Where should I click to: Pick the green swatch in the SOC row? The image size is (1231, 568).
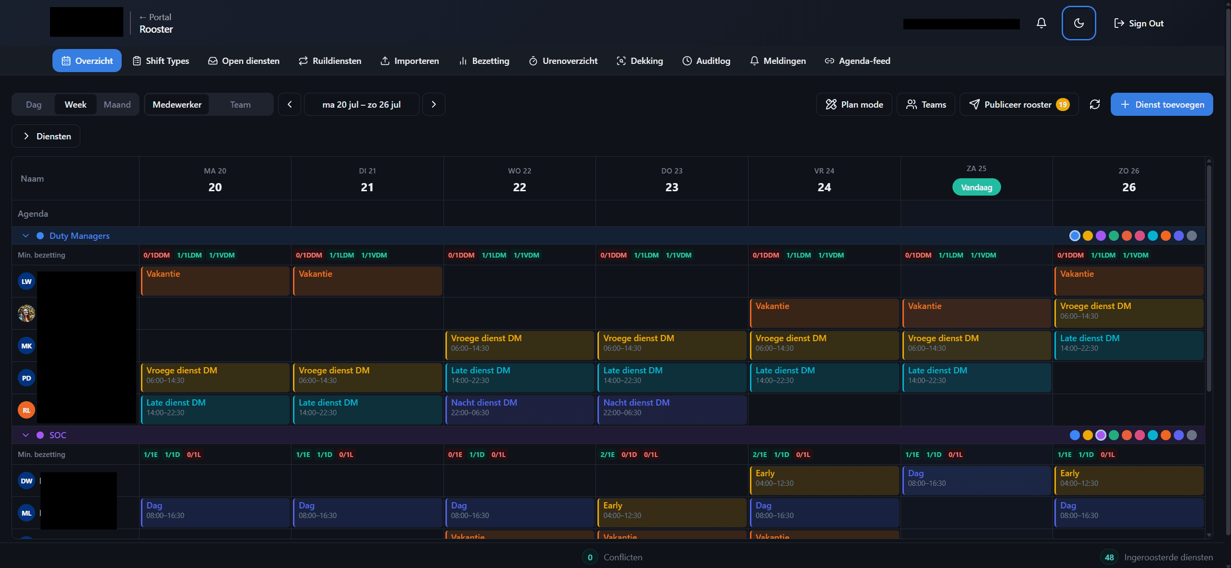coord(1114,435)
